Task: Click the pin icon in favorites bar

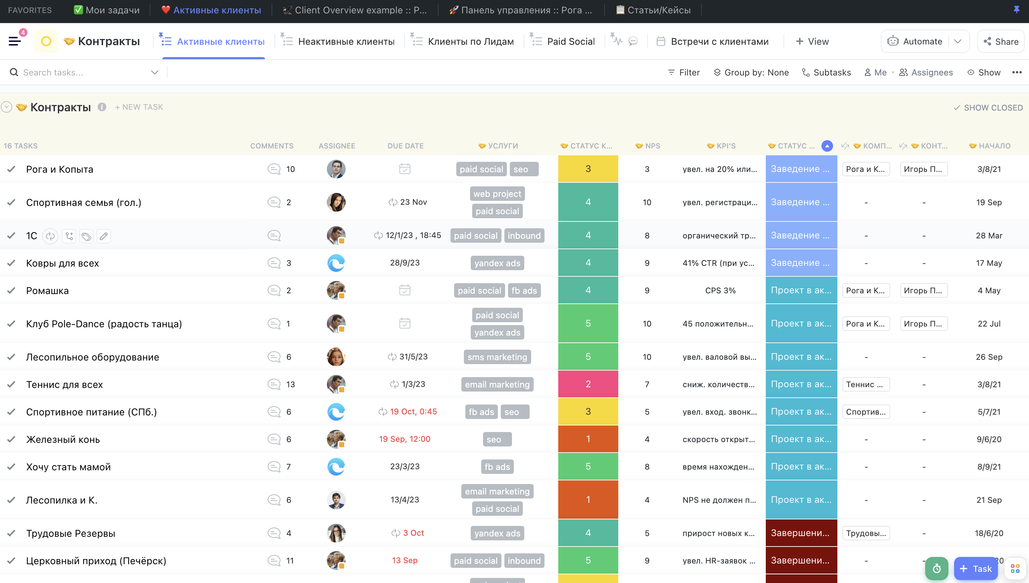Action: coord(1016,10)
